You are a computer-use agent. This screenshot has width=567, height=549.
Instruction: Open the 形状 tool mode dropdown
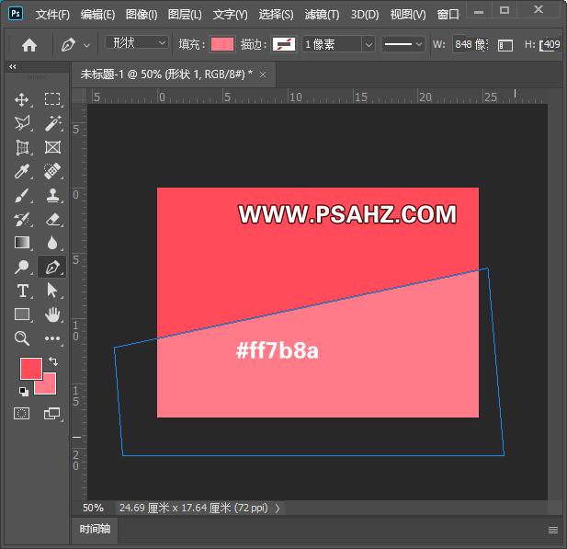click(x=136, y=43)
